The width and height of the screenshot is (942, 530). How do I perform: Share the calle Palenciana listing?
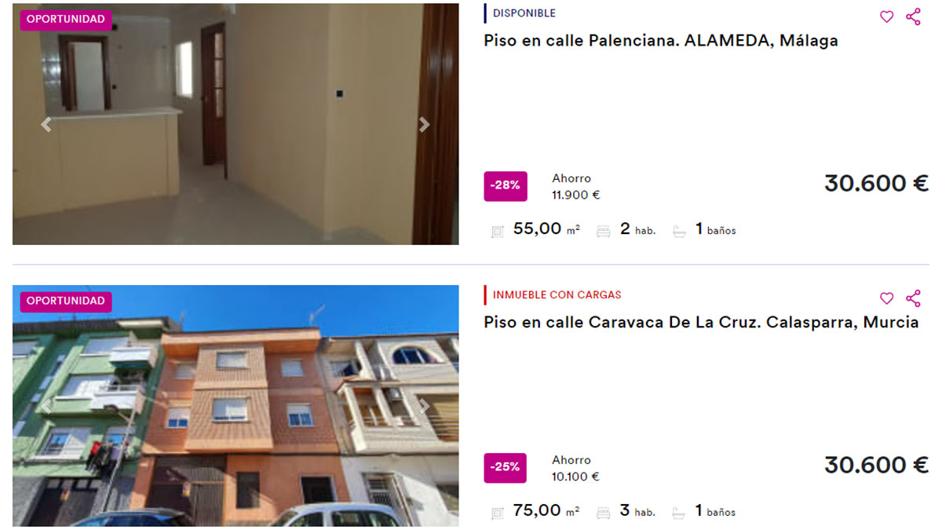pyautogui.click(x=913, y=16)
